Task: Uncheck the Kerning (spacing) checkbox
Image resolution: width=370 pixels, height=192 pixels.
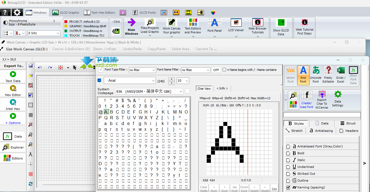Action: pos(288,188)
